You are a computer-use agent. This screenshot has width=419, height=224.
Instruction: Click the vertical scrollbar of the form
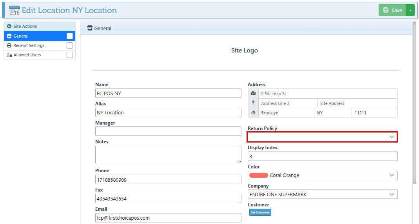(414, 103)
